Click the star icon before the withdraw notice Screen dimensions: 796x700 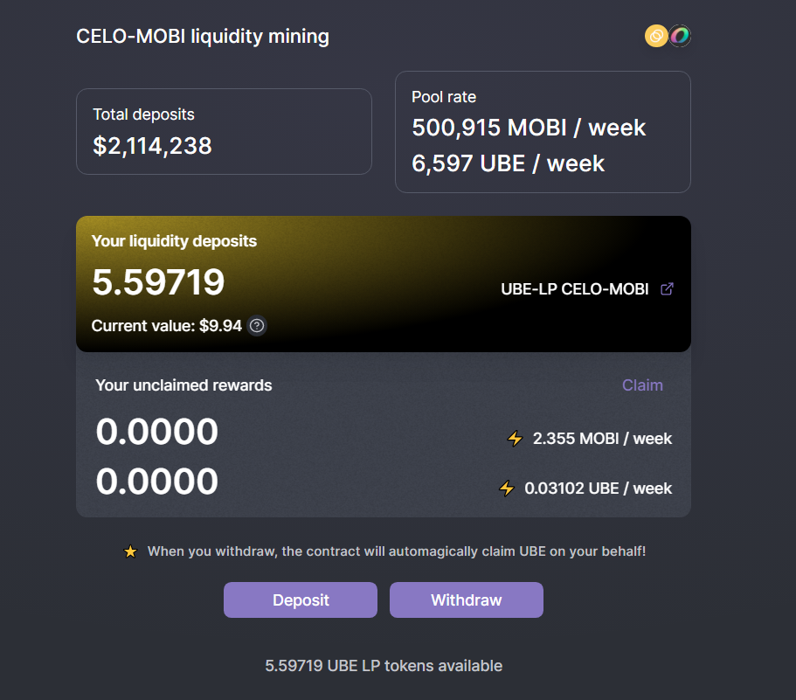130,551
